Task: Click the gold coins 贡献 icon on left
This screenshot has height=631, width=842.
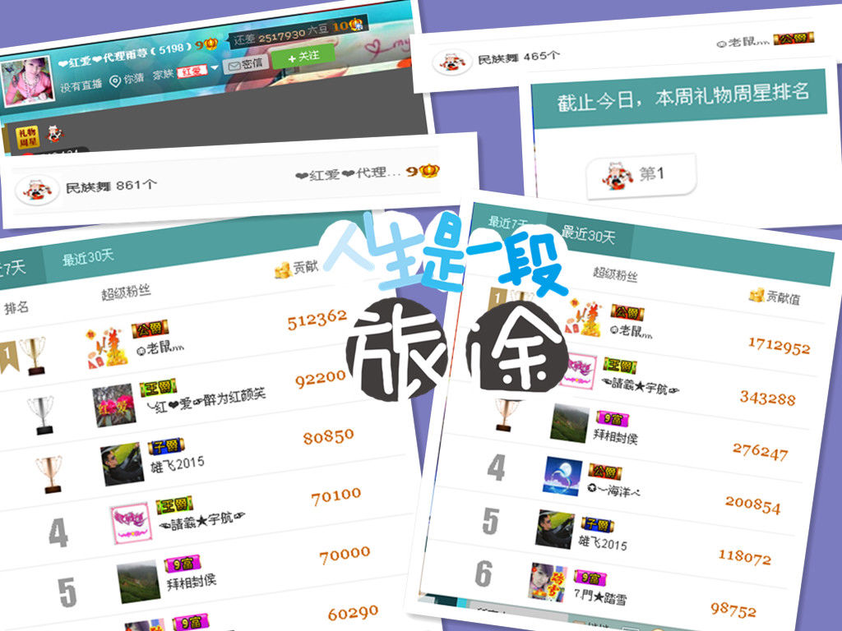Action: tap(283, 269)
